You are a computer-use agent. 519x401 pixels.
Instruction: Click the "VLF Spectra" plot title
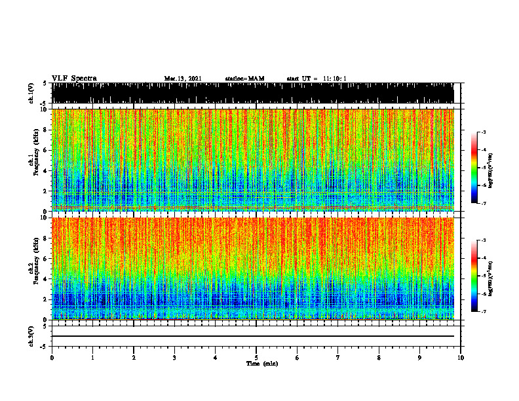74,79
